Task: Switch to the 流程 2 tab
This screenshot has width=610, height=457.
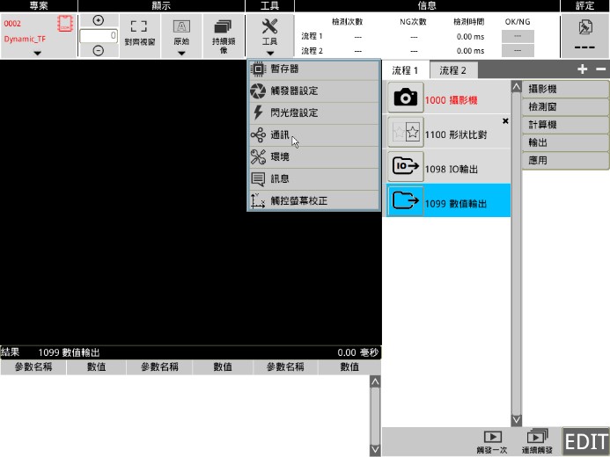Action: (453, 70)
